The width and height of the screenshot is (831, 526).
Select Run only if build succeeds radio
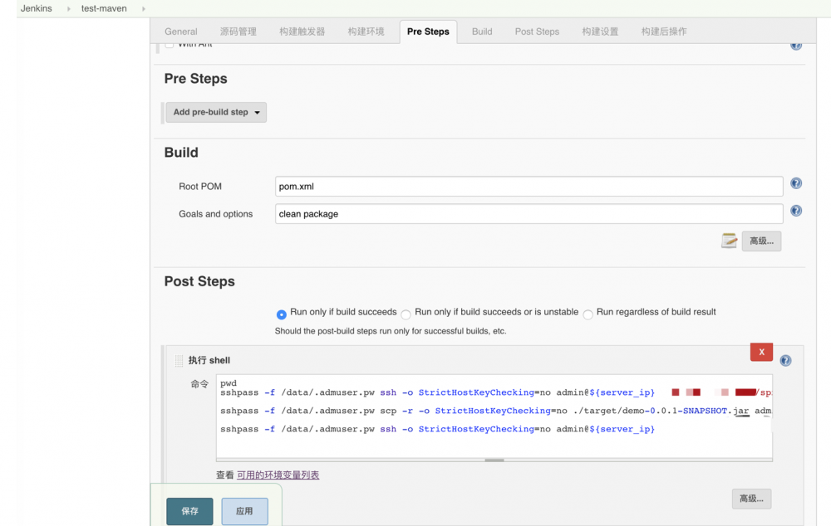(x=282, y=314)
